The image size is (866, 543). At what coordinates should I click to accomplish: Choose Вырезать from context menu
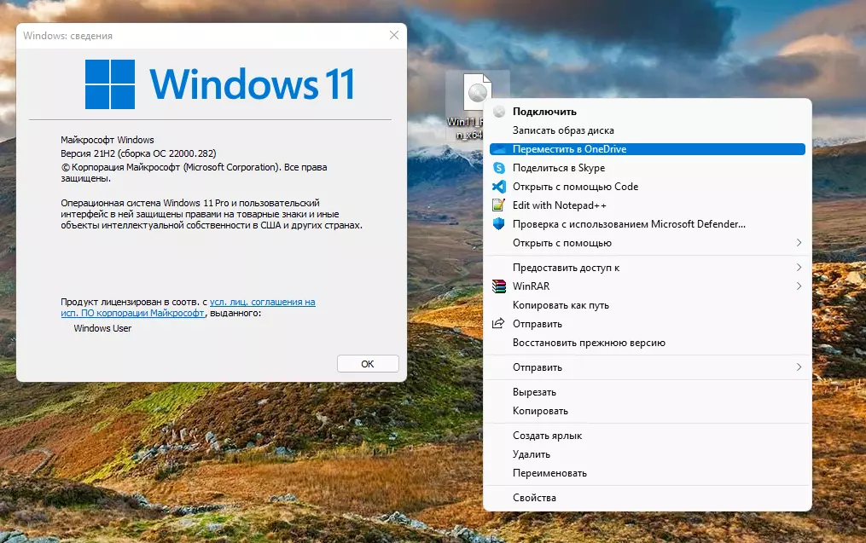(648, 392)
